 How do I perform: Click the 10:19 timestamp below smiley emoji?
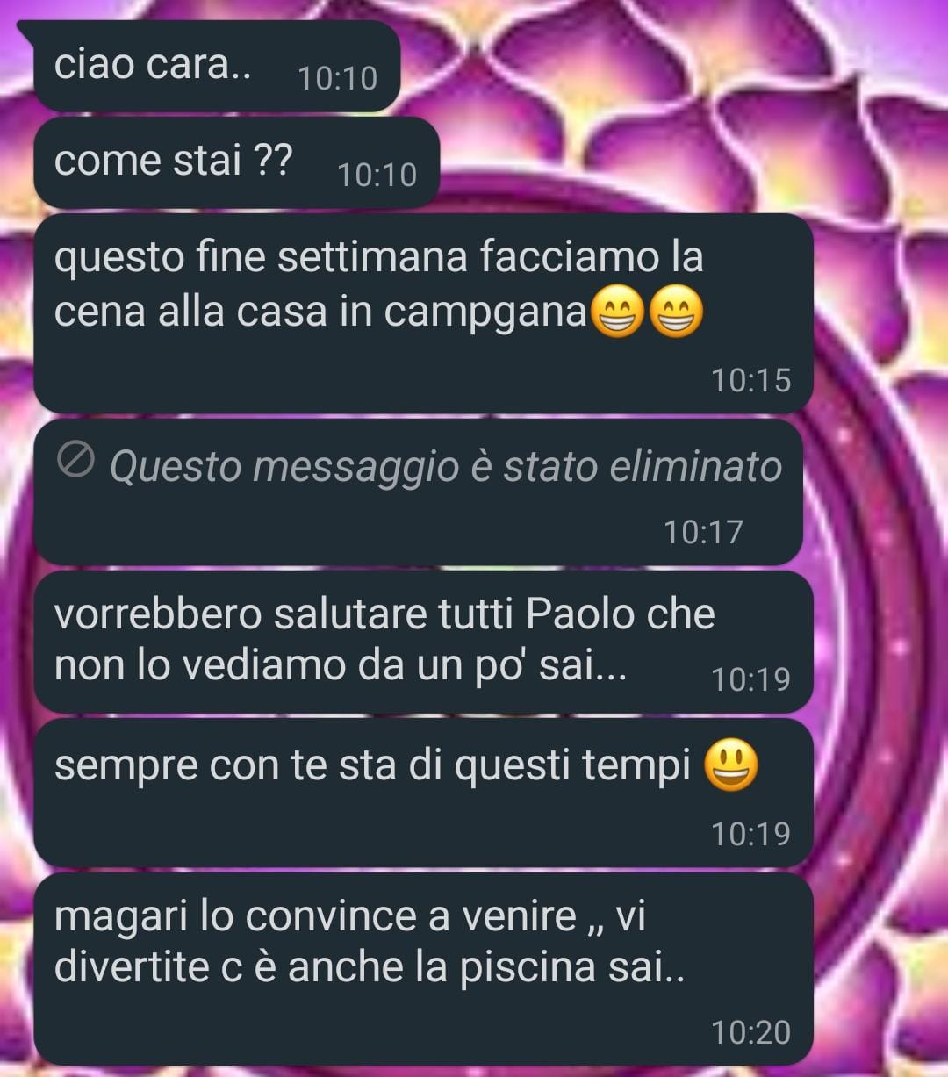pos(750,834)
